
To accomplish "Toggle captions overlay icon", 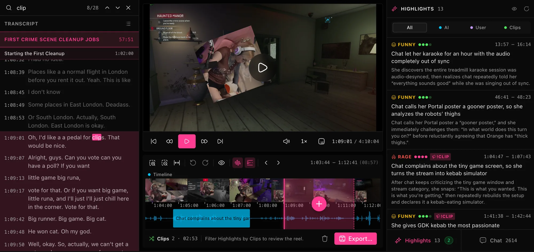I will (321, 141).
